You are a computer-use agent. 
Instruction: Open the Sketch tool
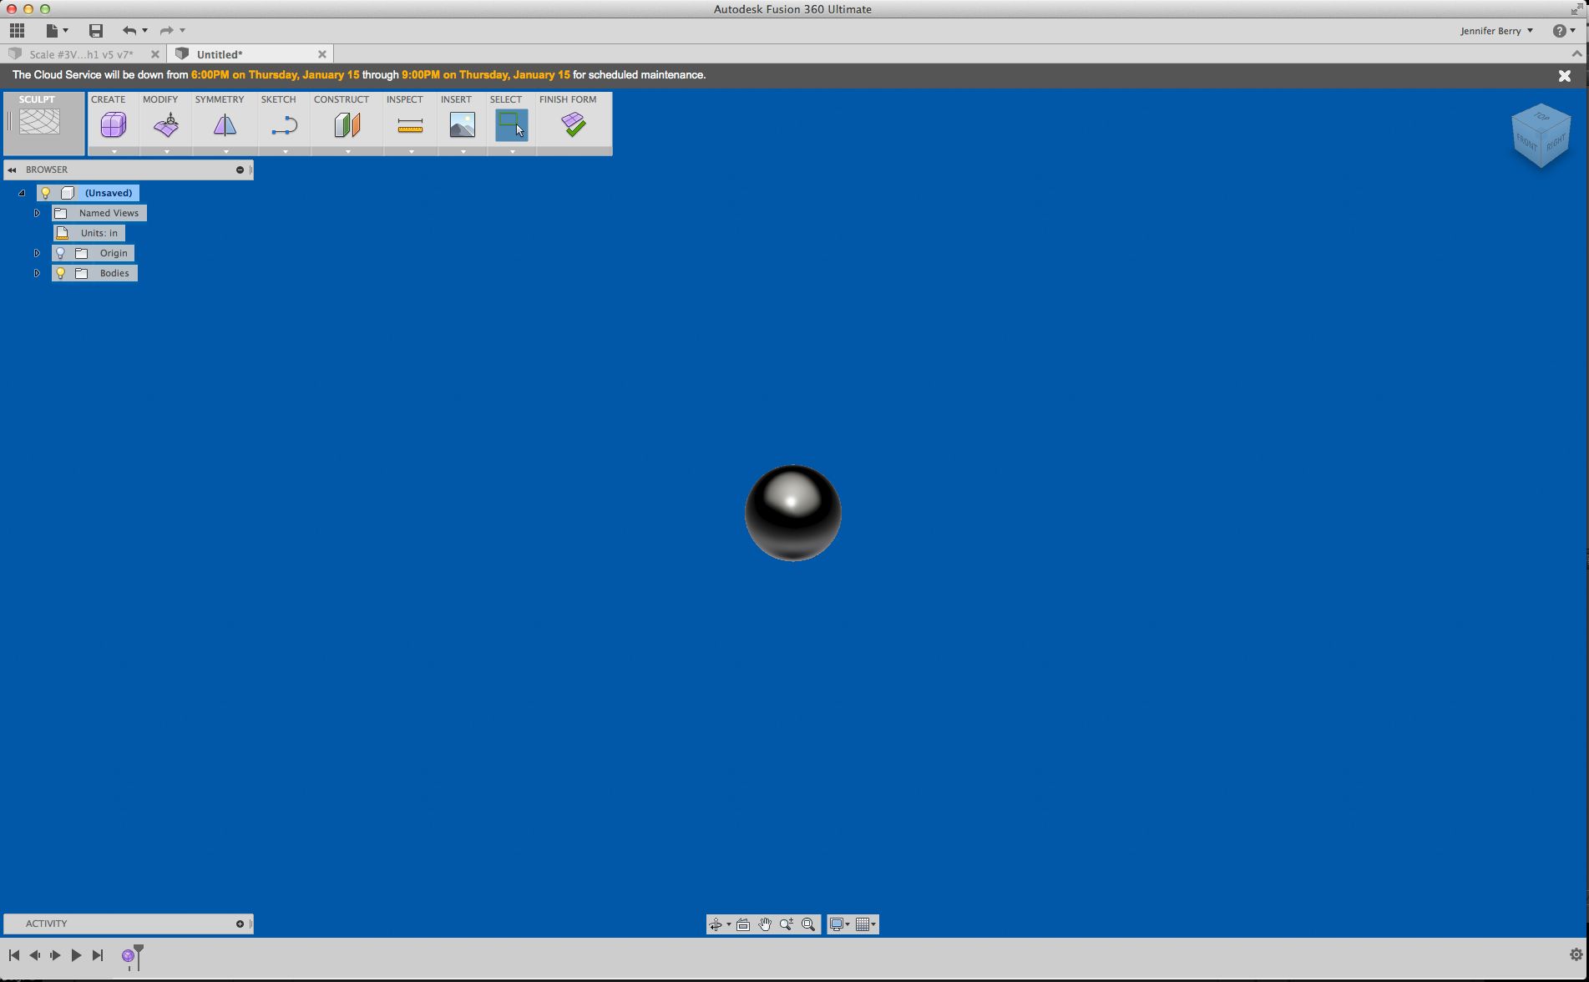tap(283, 125)
